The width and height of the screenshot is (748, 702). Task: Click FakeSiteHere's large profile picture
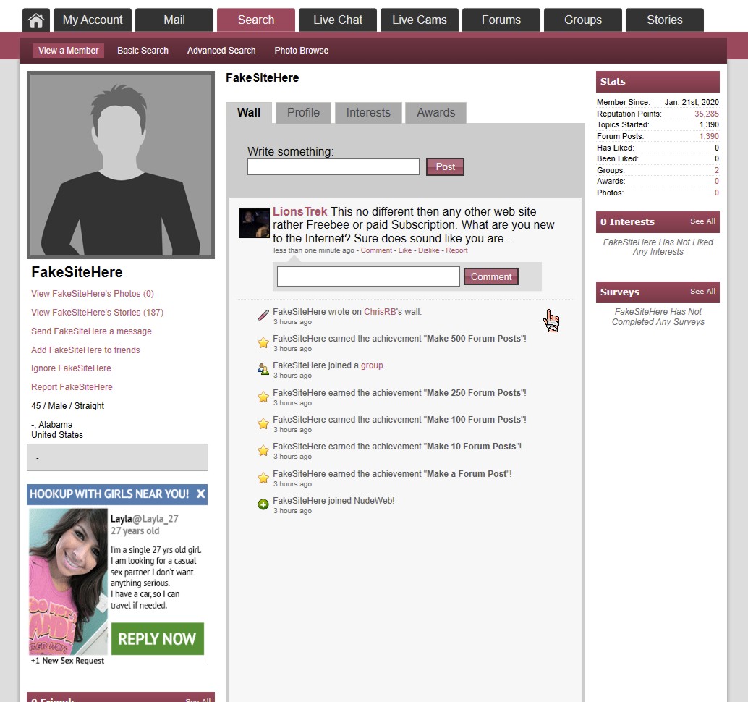coord(121,165)
